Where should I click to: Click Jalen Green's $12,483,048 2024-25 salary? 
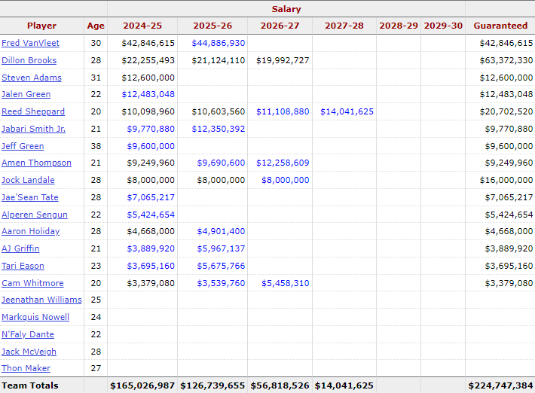tap(148, 94)
